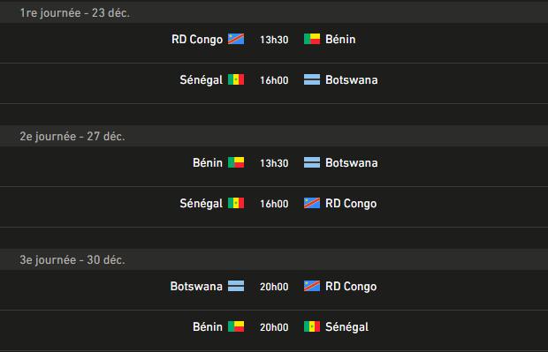The height and width of the screenshot is (352, 548).
Task: Click RD Congo flag in 13h30 Bénin match
Action: [236, 39]
